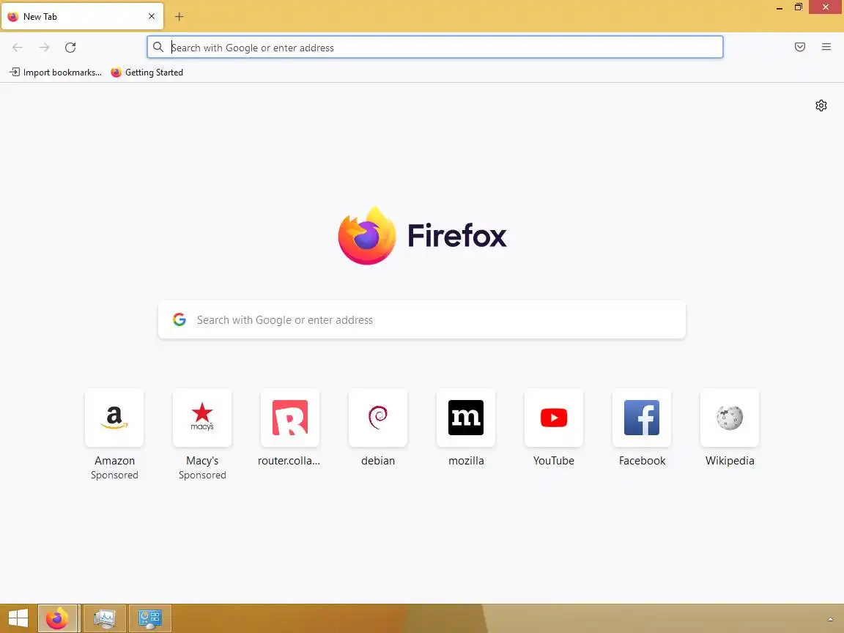Open the Facebook shortcut tile
Viewport: 844px width, 633px height.
[642, 418]
